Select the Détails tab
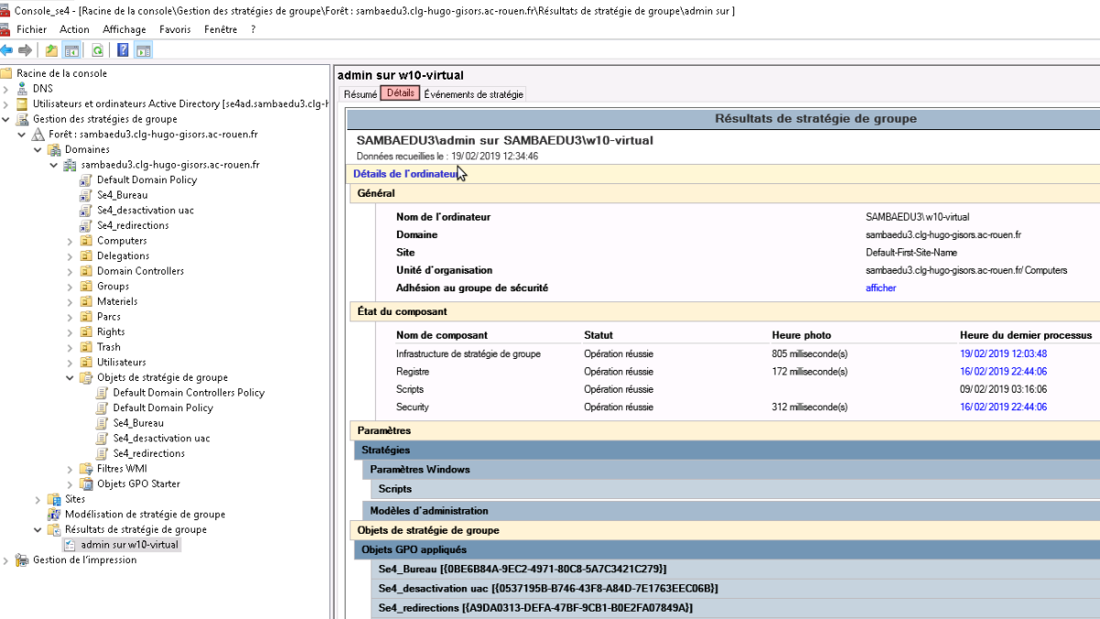The width and height of the screenshot is (1100, 619). coord(401,93)
